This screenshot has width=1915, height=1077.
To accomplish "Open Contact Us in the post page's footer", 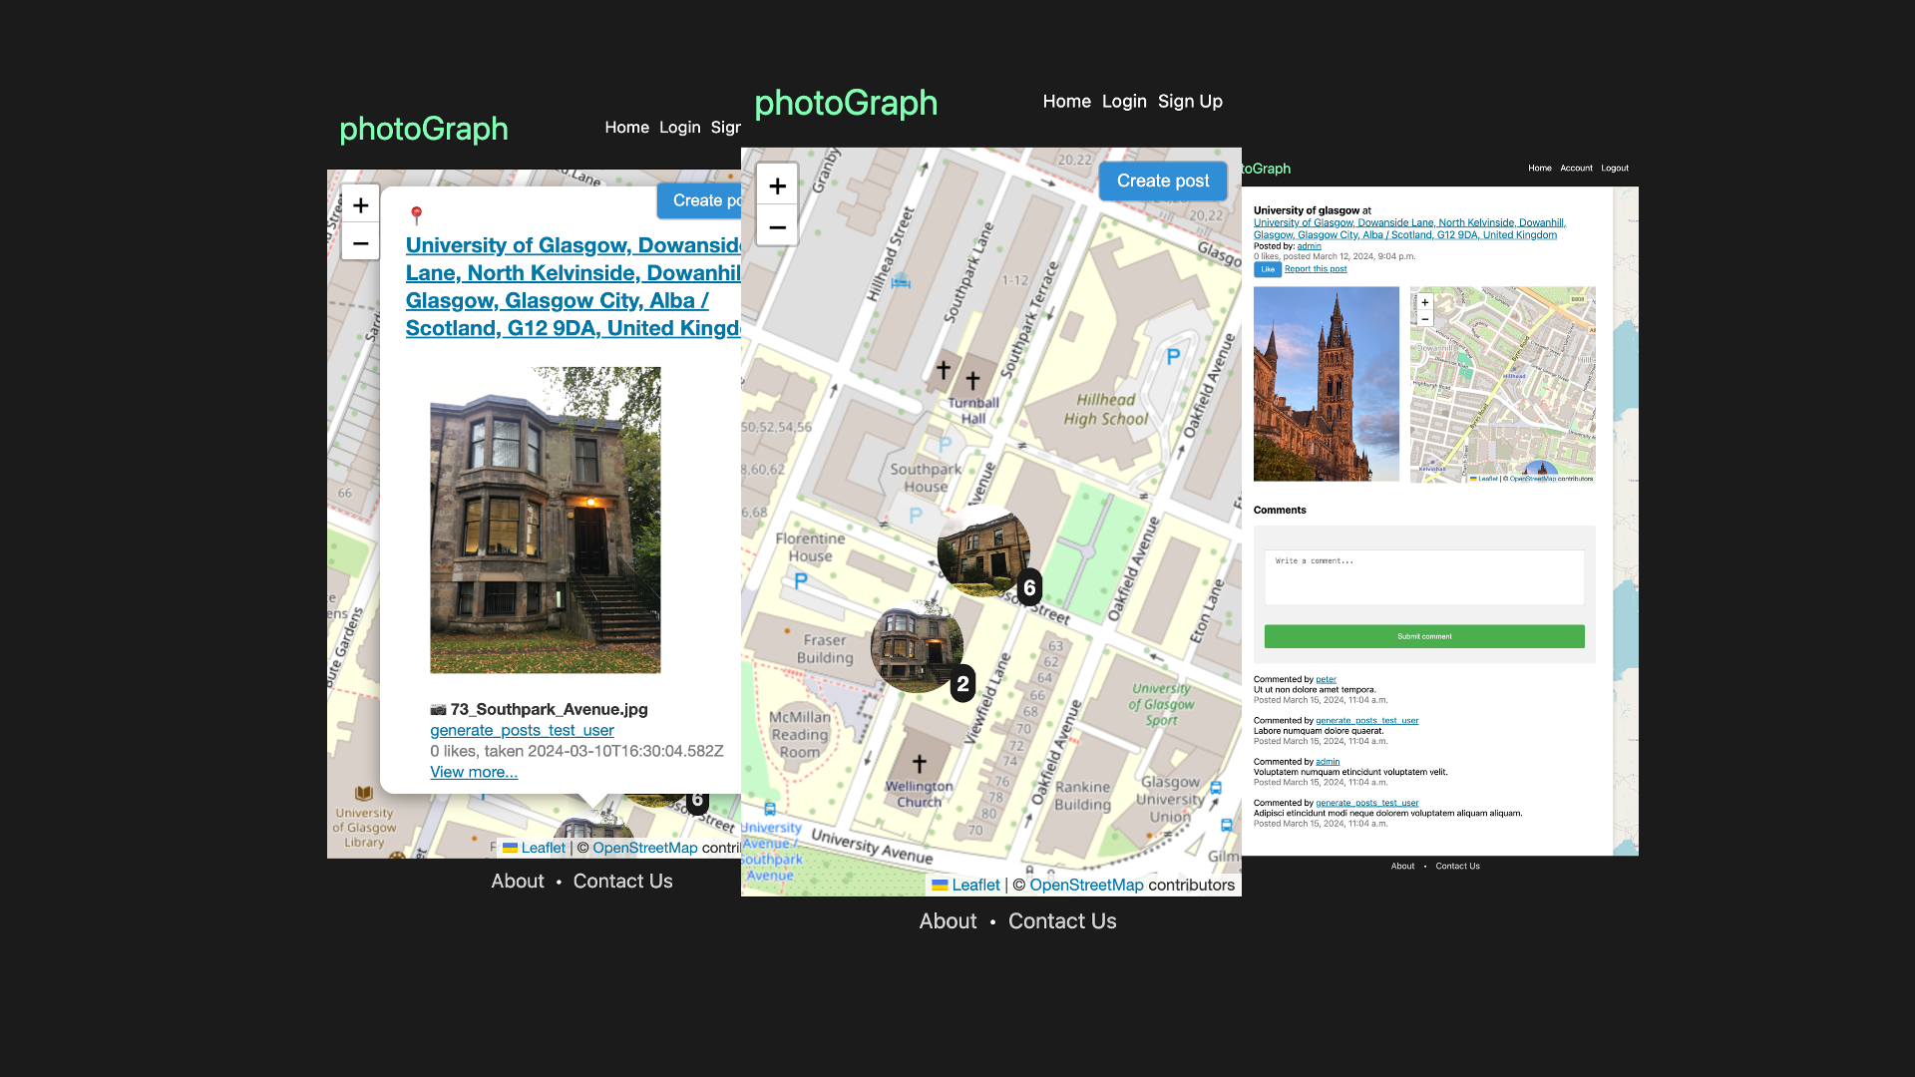I will tap(1457, 866).
